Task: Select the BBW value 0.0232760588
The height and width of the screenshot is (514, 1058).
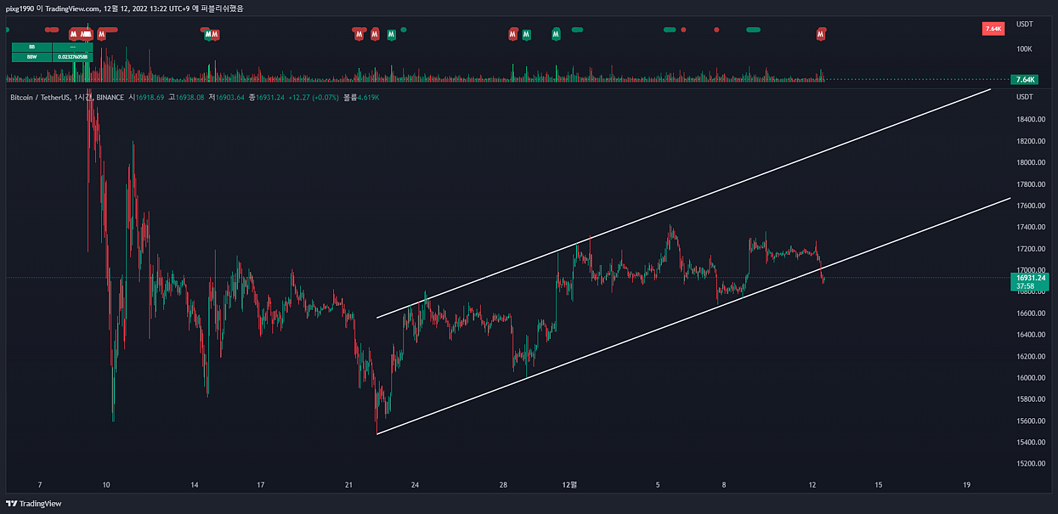Action: tap(73, 57)
